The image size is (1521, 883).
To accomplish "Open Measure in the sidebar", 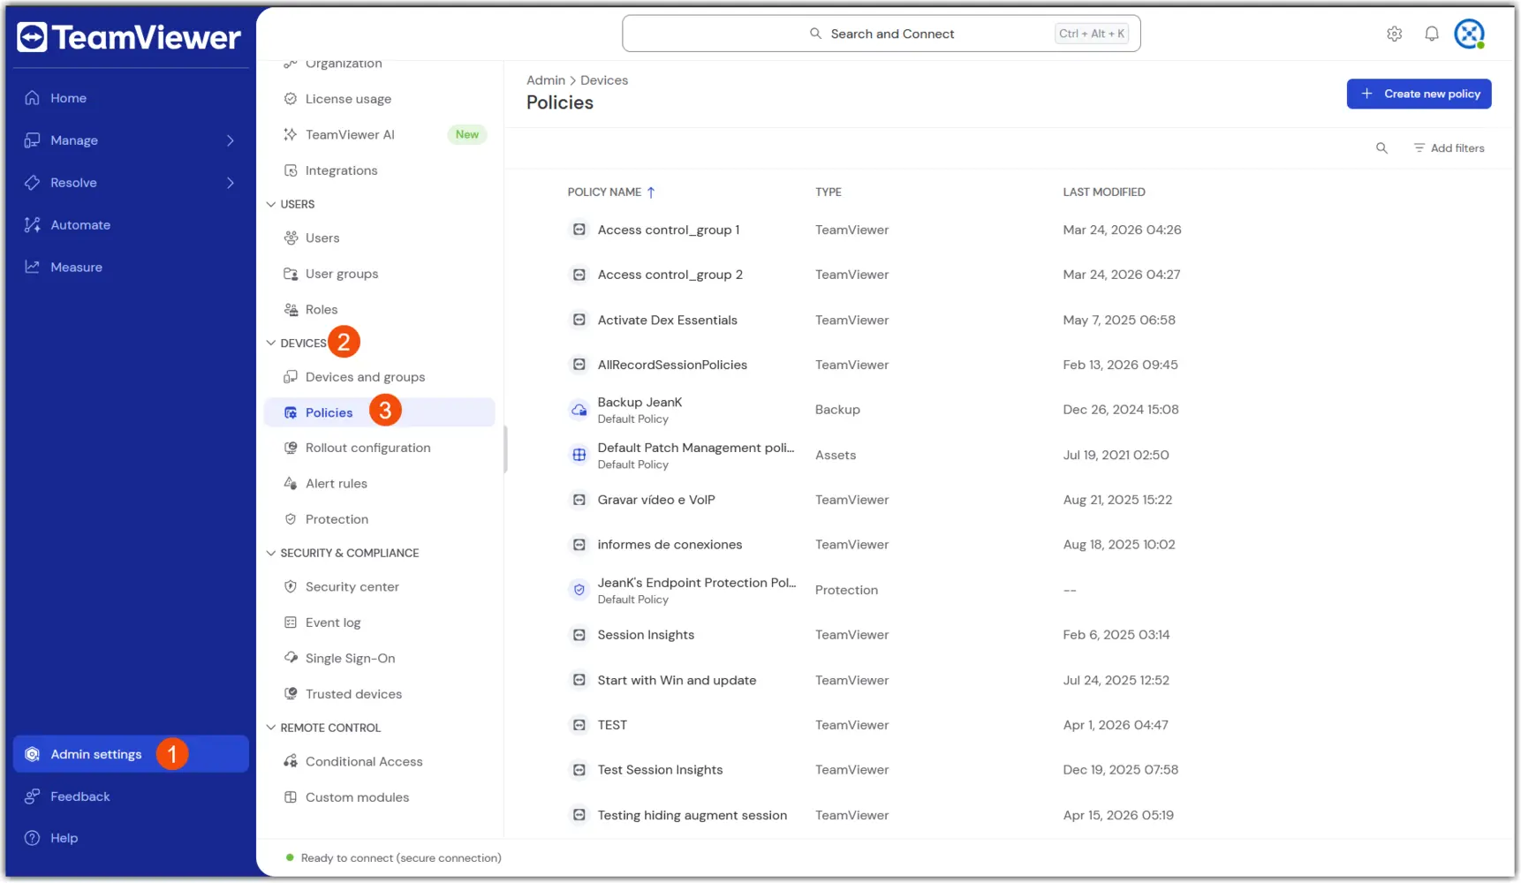I will point(131,268).
